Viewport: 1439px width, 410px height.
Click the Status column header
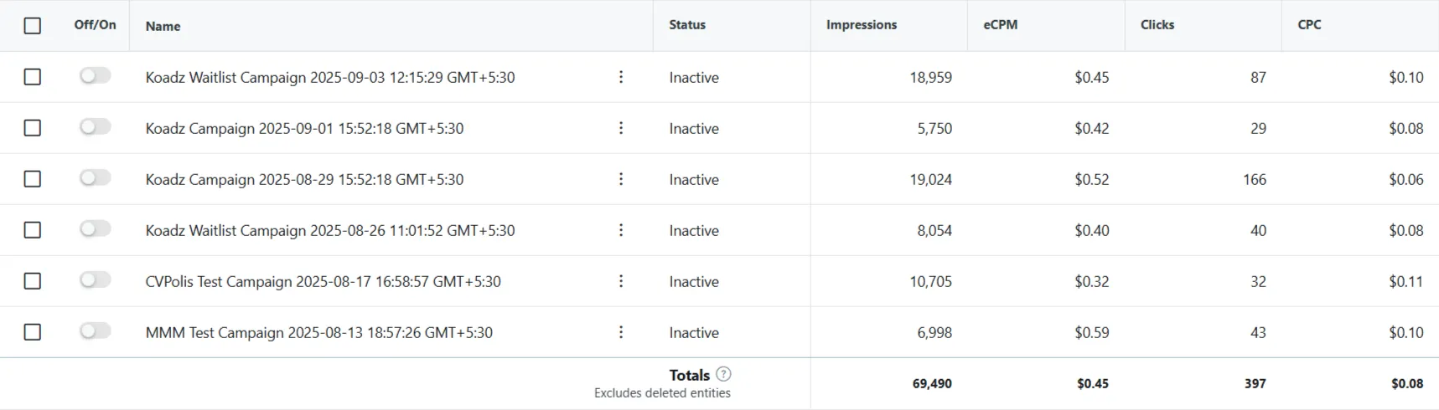tap(687, 25)
